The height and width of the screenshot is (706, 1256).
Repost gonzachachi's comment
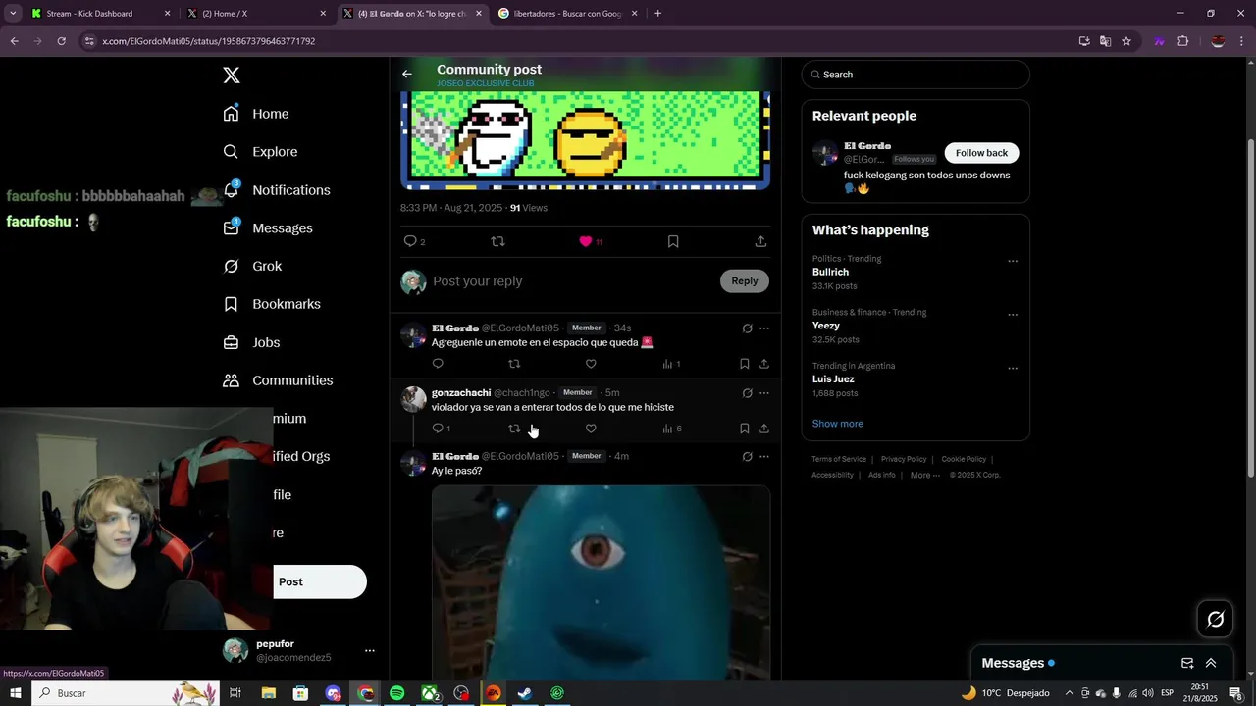coord(514,429)
